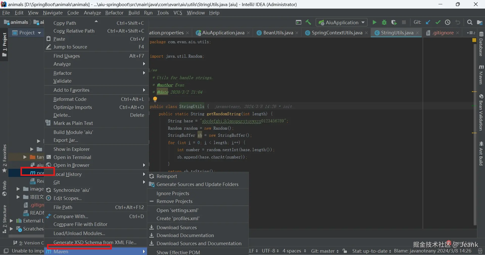Click the Stat: up-to-date status widget

tap(372, 251)
